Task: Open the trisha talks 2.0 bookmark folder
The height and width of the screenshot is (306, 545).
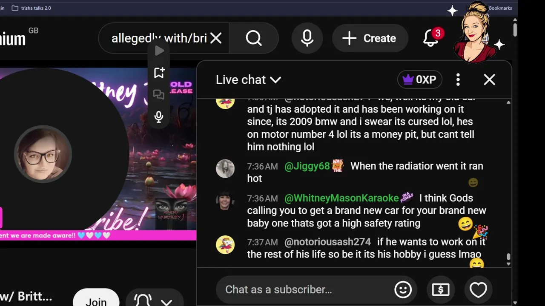Action: (x=31, y=8)
